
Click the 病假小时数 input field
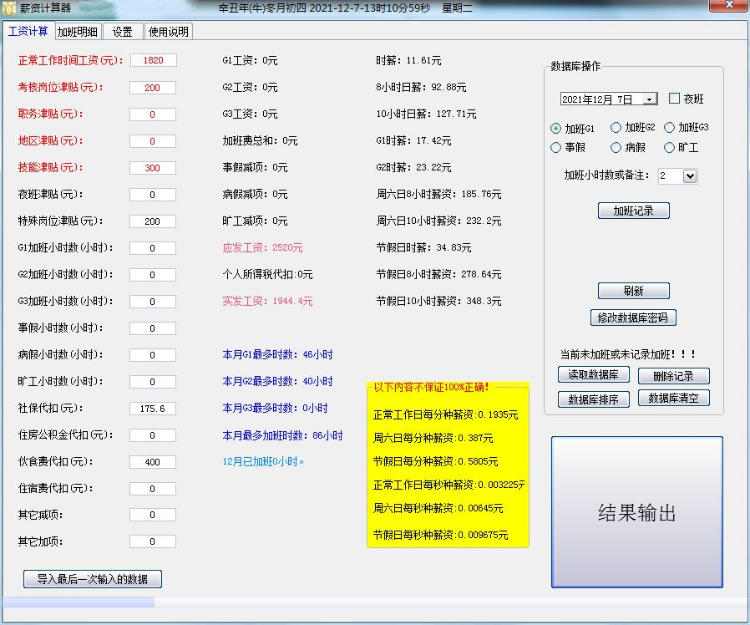tap(153, 355)
